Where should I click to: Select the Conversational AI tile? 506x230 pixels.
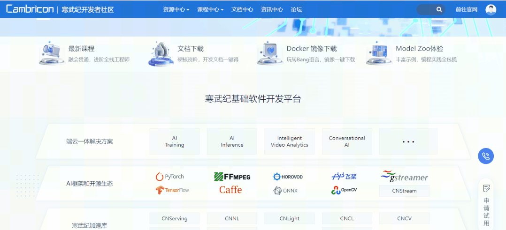coord(347,141)
